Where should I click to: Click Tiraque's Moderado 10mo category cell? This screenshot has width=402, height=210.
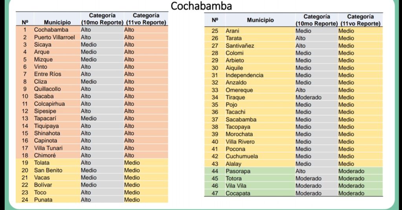(x=308, y=97)
